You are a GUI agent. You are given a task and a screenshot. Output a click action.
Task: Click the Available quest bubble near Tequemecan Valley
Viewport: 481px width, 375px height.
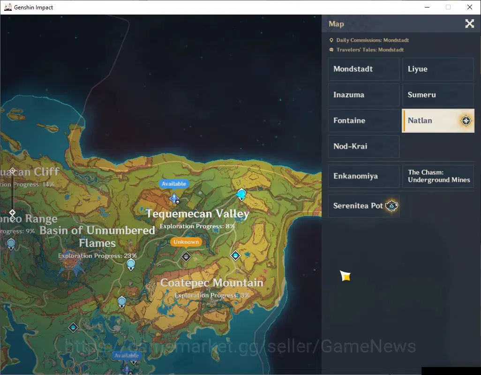coord(174,184)
